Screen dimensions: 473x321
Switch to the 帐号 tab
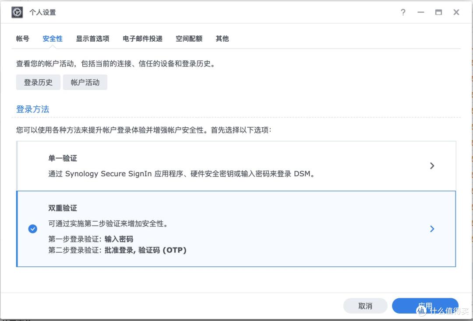click(x=23, y=38)
